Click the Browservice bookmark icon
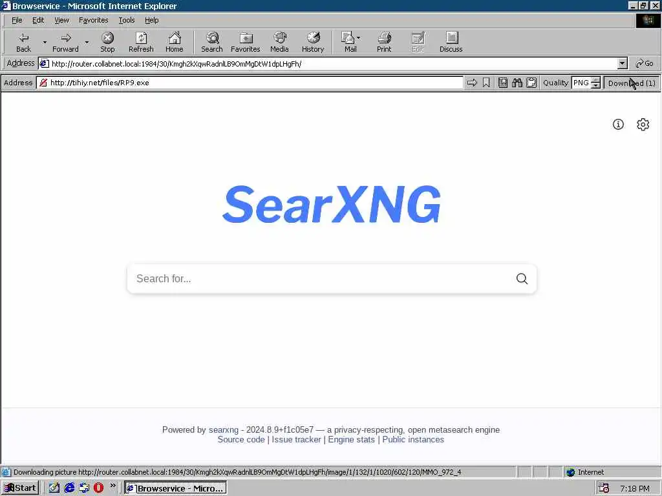 (x=486, y=83)
